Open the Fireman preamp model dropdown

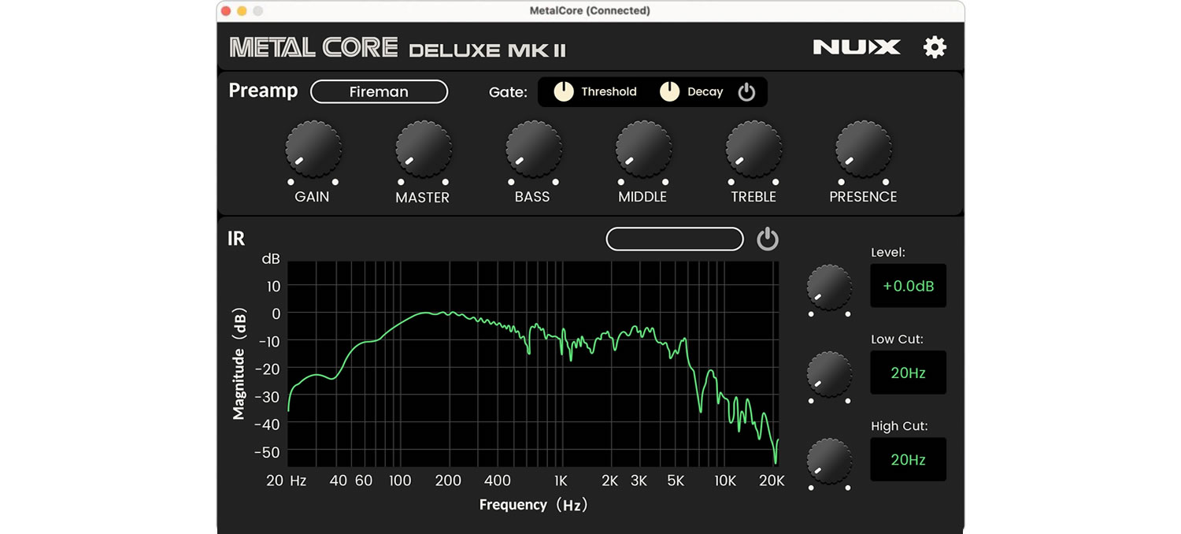[x=379, y=92]
